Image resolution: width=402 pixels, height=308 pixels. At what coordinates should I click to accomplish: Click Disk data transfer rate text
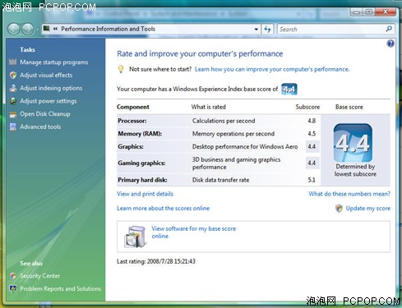click(x=220, y=180)
